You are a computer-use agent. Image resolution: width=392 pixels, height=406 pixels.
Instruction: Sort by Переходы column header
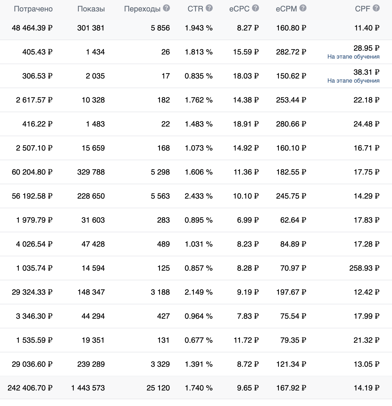(142, 9)
